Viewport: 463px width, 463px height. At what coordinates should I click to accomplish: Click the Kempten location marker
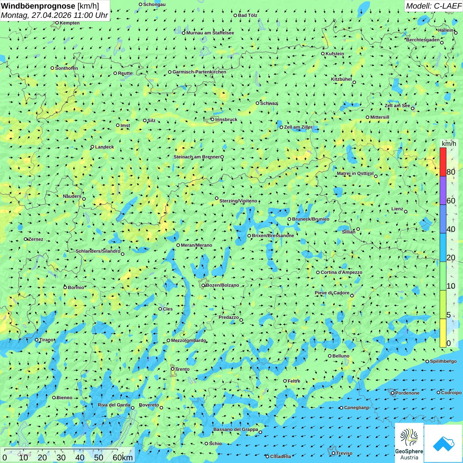[57, 23]
